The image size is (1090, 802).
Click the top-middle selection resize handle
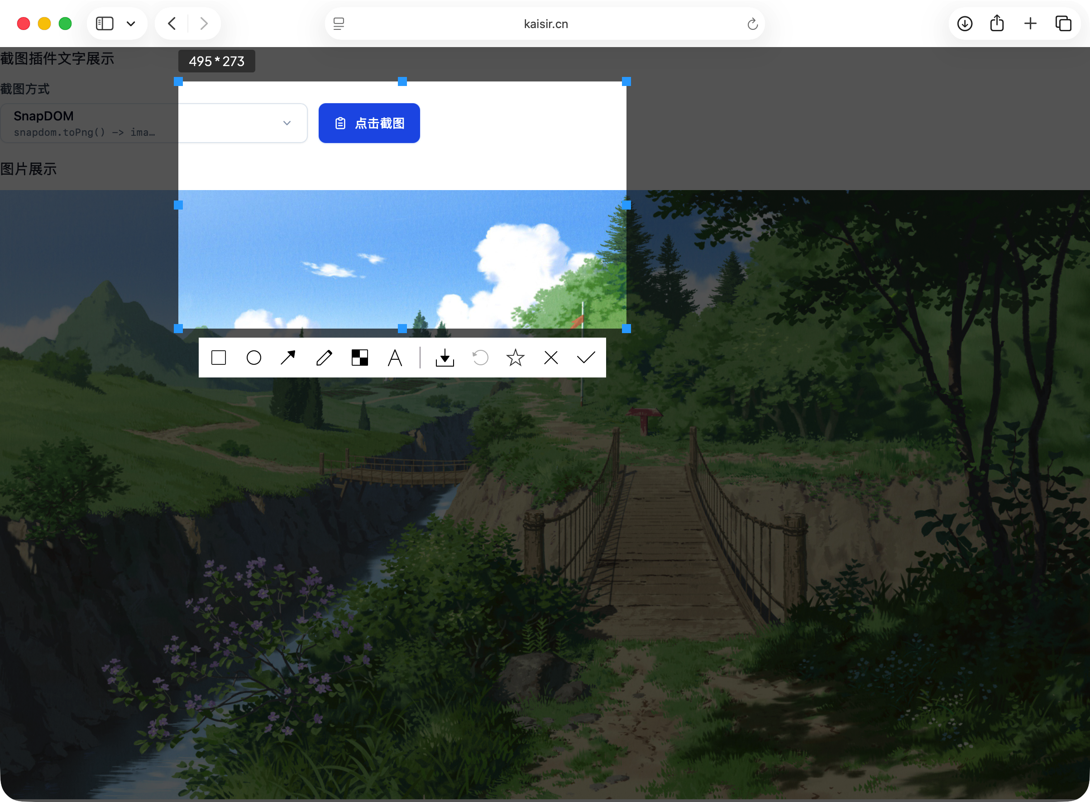tap(402, 81)
